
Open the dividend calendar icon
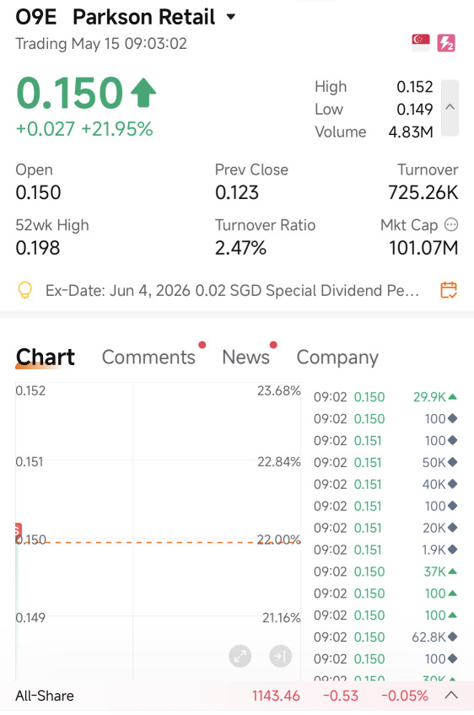tap(449, 290)
